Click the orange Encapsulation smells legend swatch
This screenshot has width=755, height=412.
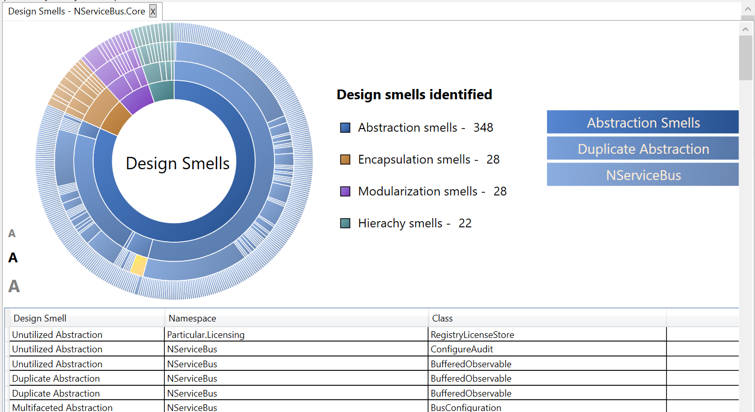click(x=345, y=159)
